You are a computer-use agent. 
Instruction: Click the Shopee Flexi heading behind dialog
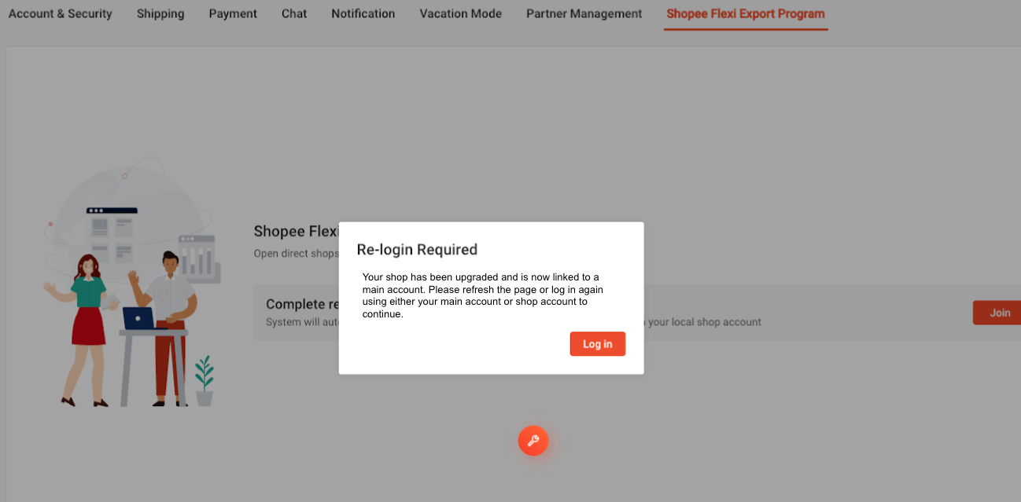click(294, 232)
